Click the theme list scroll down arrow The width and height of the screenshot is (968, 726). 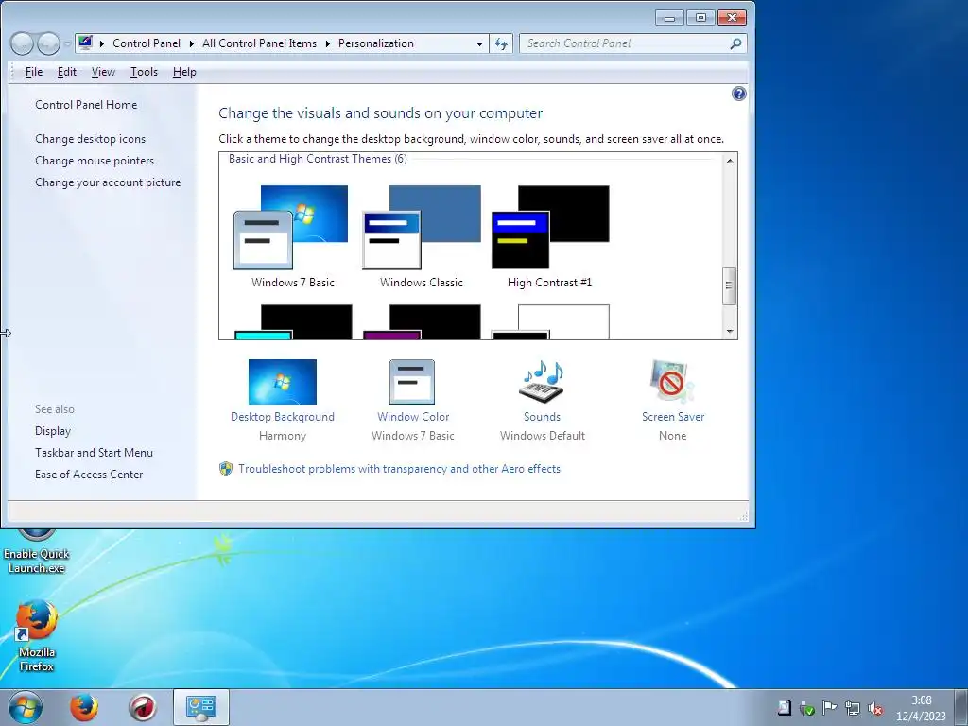pyautogui.click(x=730, y=332)
